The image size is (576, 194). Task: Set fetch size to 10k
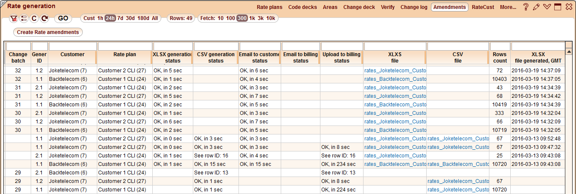tap(271, 18)
